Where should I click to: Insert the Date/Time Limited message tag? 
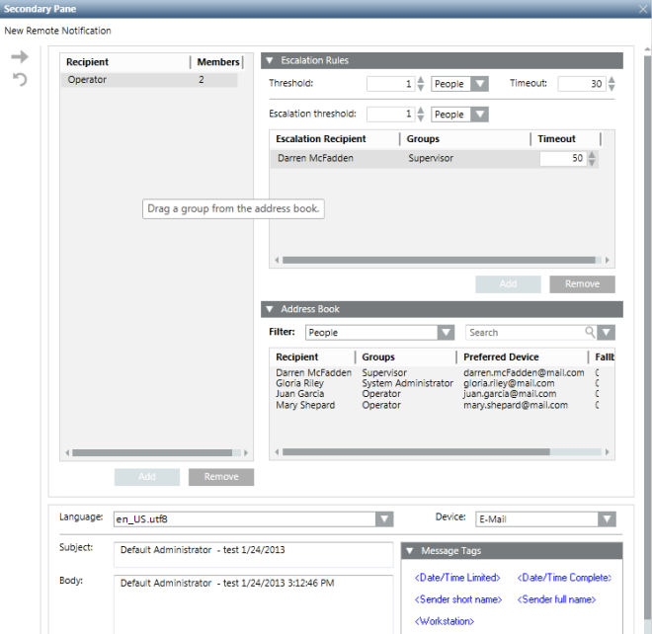pyautogui.click(x=457, y=577)
